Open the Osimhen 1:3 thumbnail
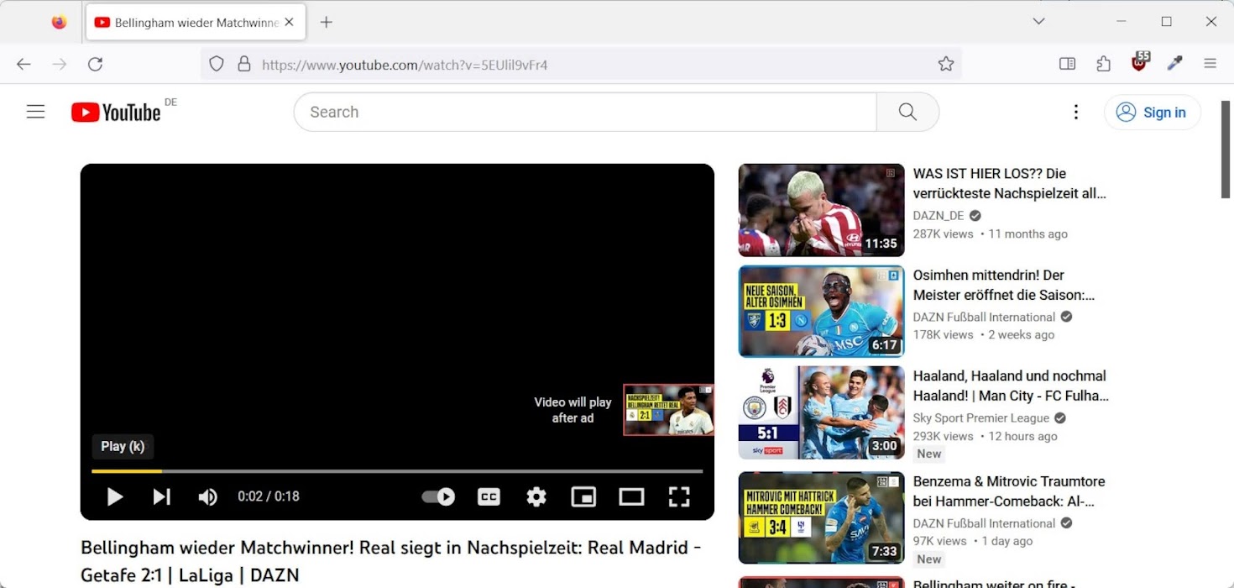 [821, 311]
